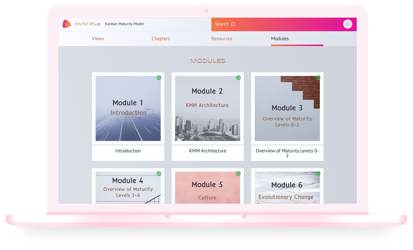Open the Resources tab

pyautogui.click(x=222, y=38)
